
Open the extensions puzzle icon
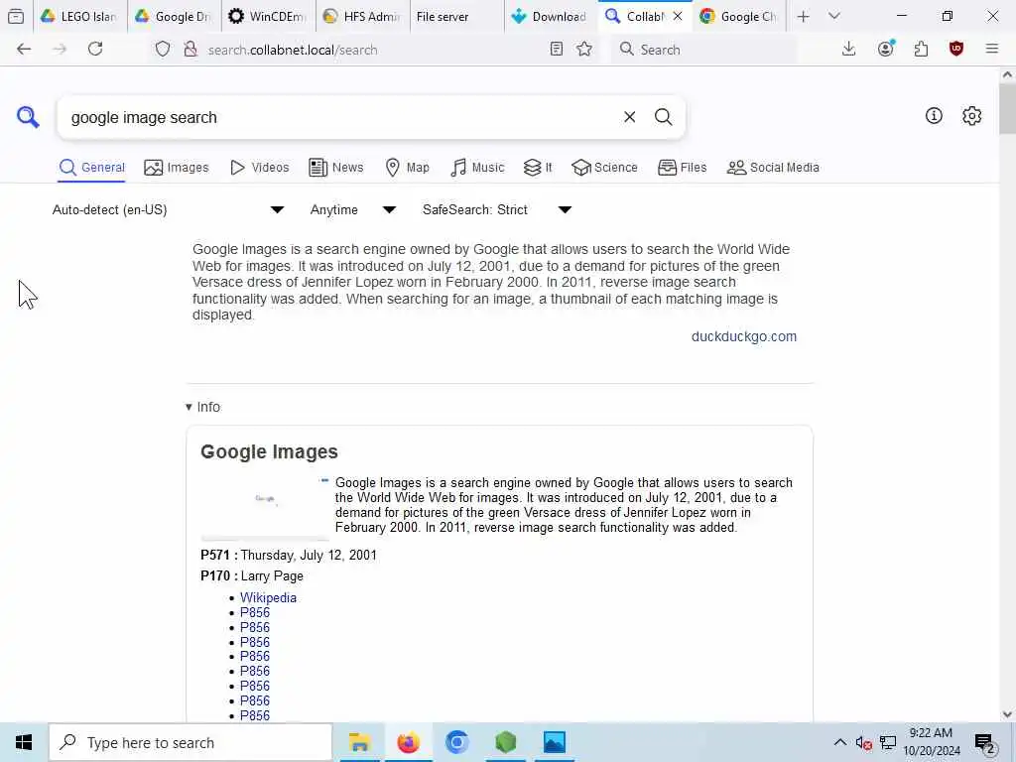(921, 50)
